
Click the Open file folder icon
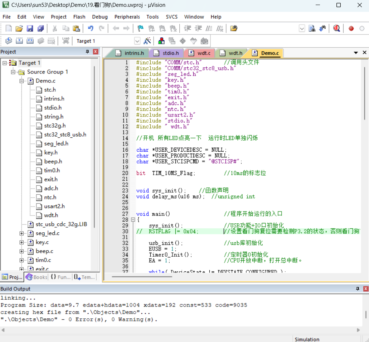coord(19,29)
